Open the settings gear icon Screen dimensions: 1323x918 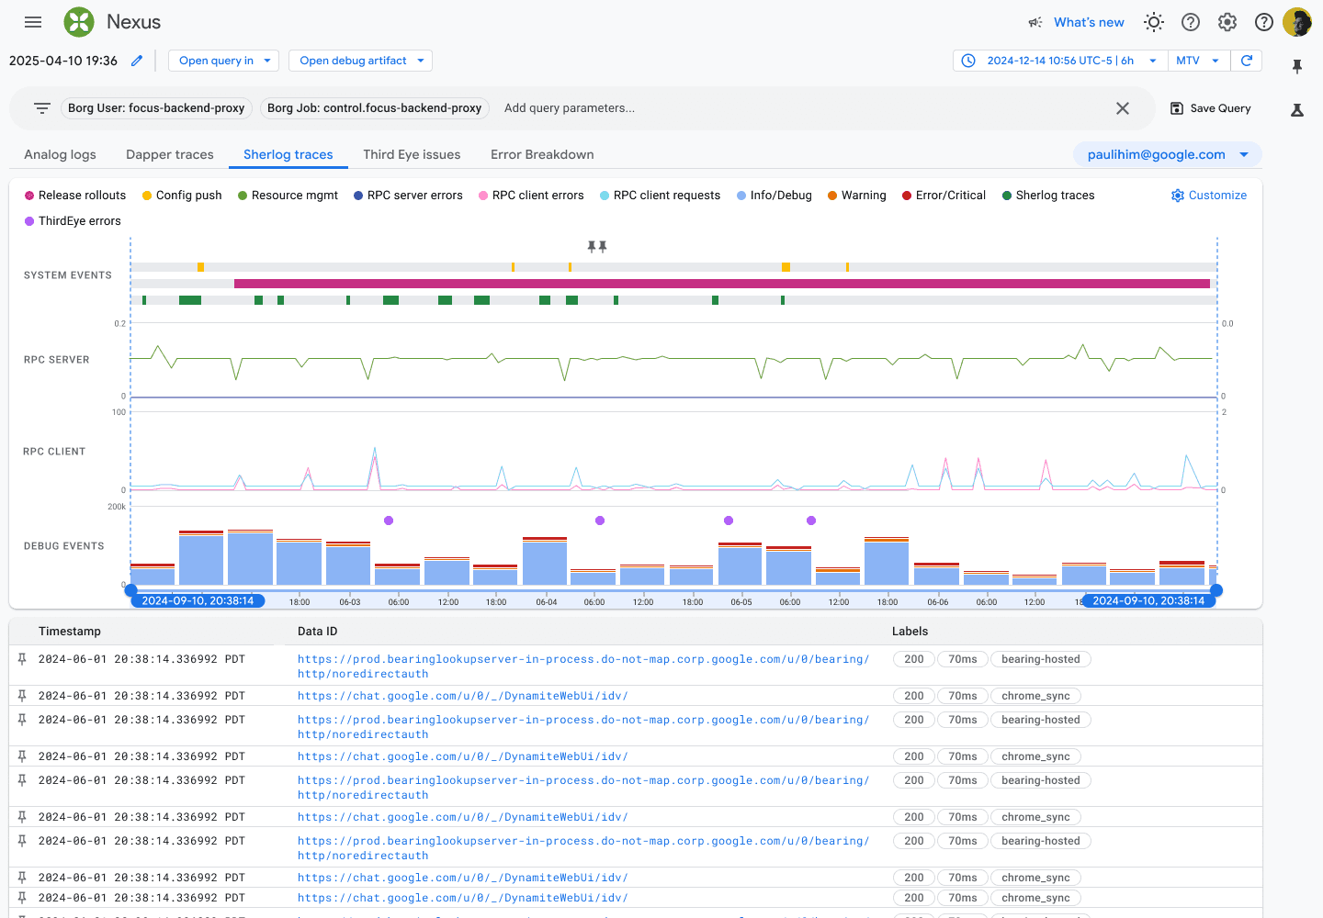pyautogui.click(x=1227, y=22)
